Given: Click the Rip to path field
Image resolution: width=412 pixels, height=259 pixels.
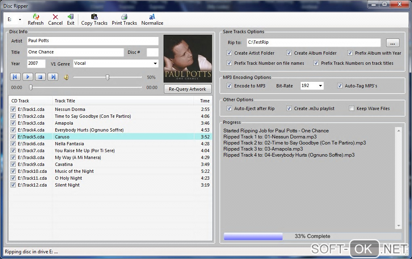Looking at the screenshot, I should pyautogui.click(x=314, y=42).
